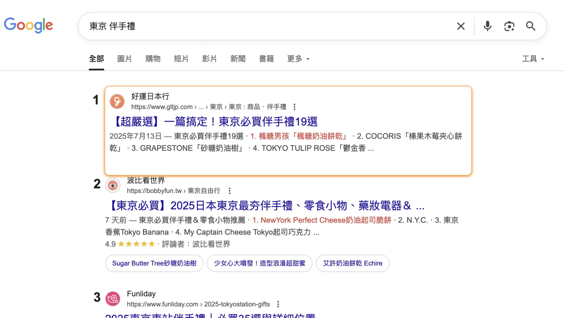Click the Funliday site favicon
Viewport: 565px width, 318px height.
click(113, 299)
